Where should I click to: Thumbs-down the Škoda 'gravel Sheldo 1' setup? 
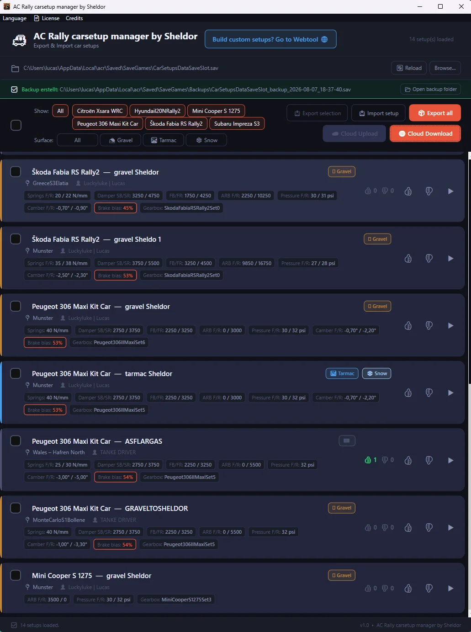[429, 258]
